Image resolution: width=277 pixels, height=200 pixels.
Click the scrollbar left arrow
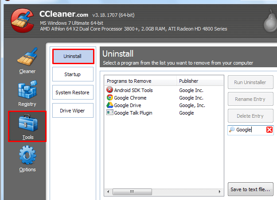click(108, 192)
